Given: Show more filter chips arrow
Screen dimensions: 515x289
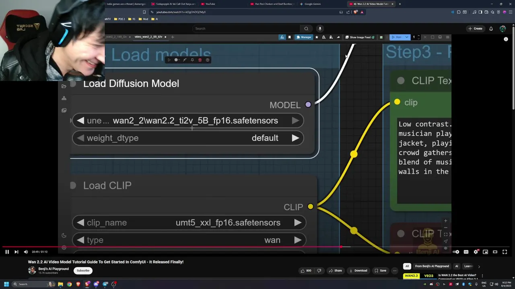Looking at the screenshot, I should point(479,267).
